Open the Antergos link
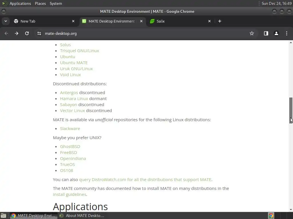Viewport: 293px width, 219px height. tap(69, 93)
